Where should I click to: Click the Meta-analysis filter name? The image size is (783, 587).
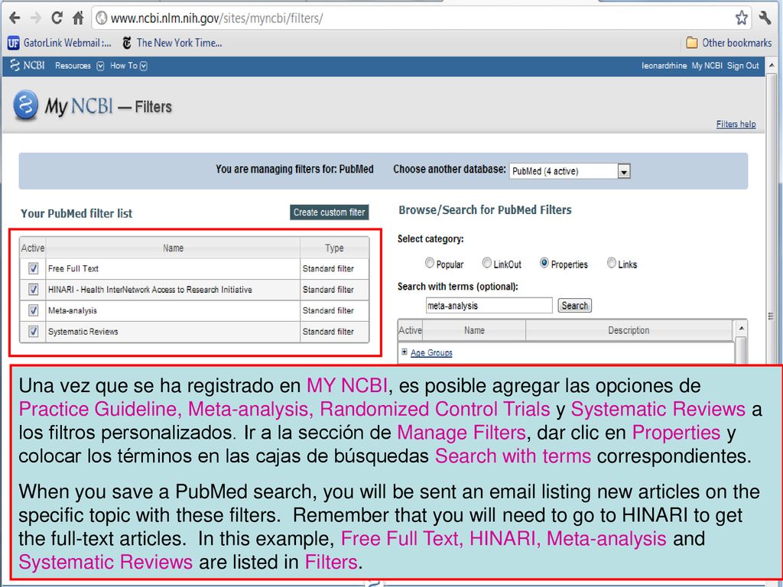(73, 310)
